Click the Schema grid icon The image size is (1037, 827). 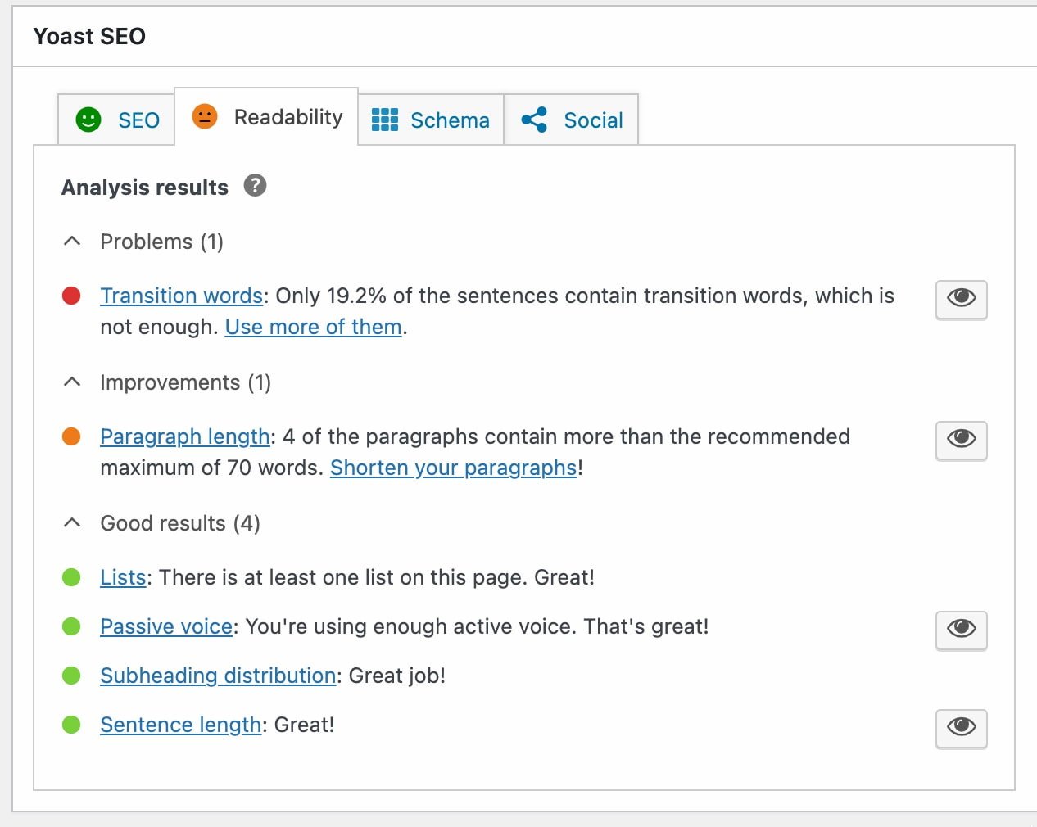coord(385,120)
